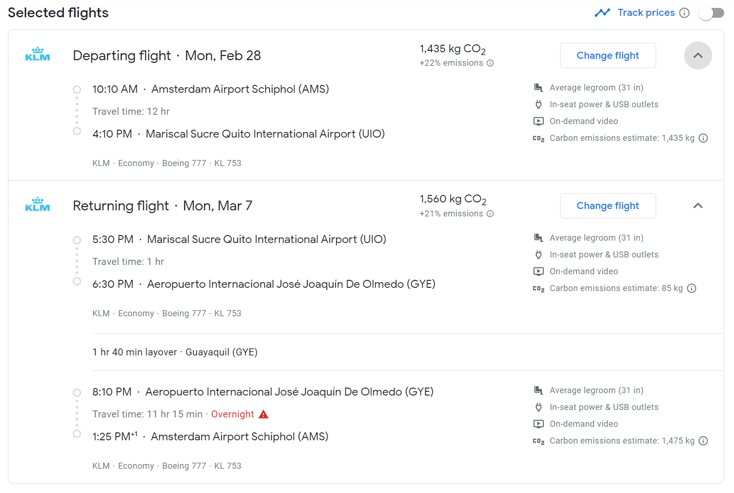The image size is (734, 493).
Task: Click the Track prices graph icon
Action: pos(602,13)
